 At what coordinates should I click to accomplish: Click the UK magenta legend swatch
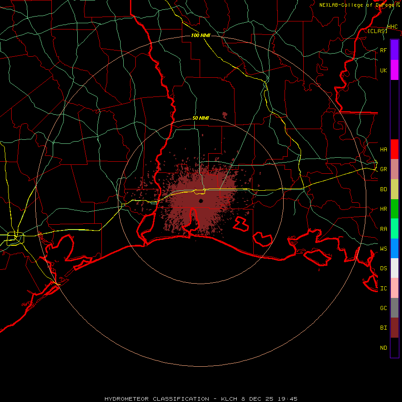[394, 70]
